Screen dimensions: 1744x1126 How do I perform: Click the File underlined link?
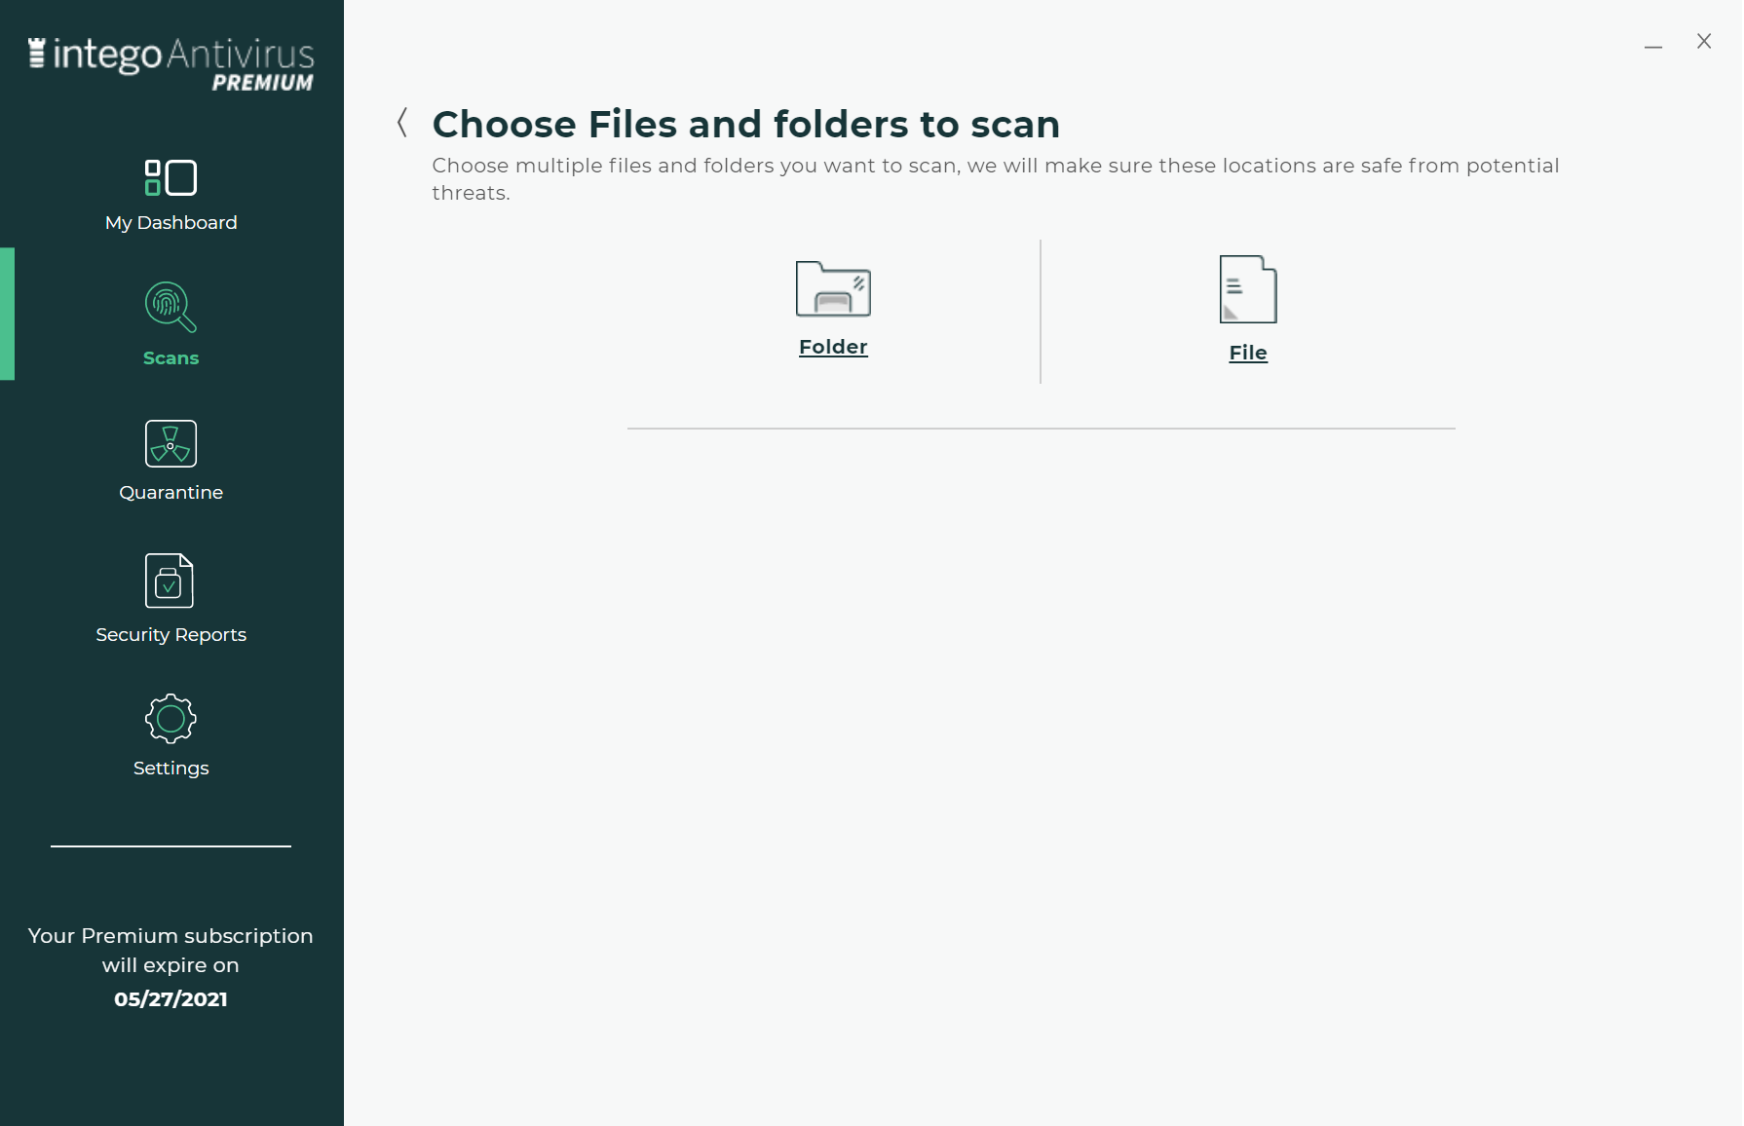pos(1248,353)
